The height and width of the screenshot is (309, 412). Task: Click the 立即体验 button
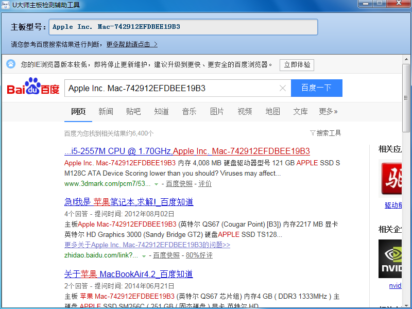pos(297,65)
